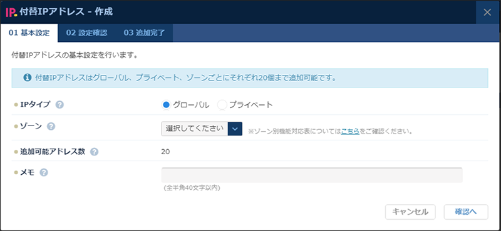
Task: Click the (全半角40文字以内) hint text
Action: [192, 188]
